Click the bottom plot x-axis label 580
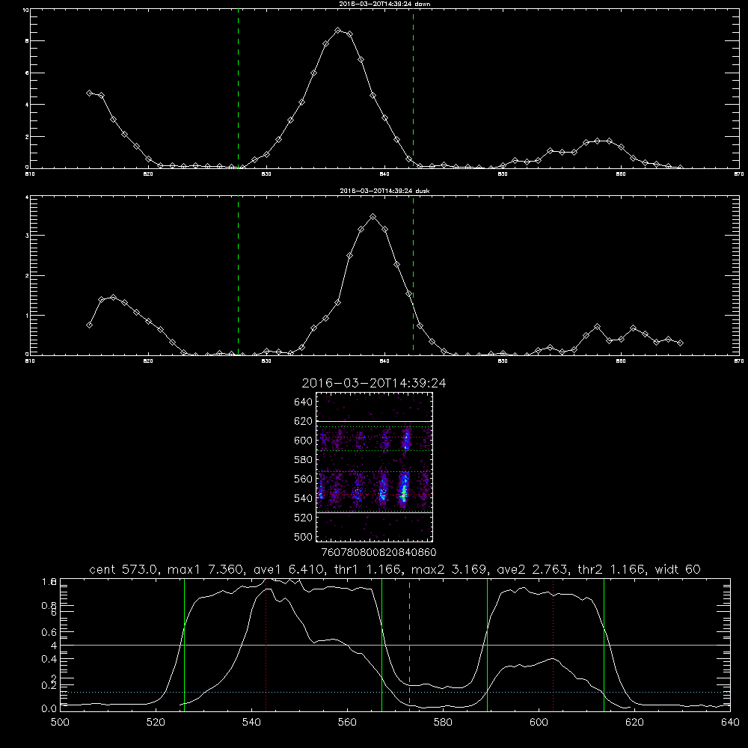This screenshot has height=748, width=748. click(443, 722)
